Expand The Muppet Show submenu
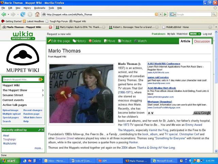 [x=23, y=90]
